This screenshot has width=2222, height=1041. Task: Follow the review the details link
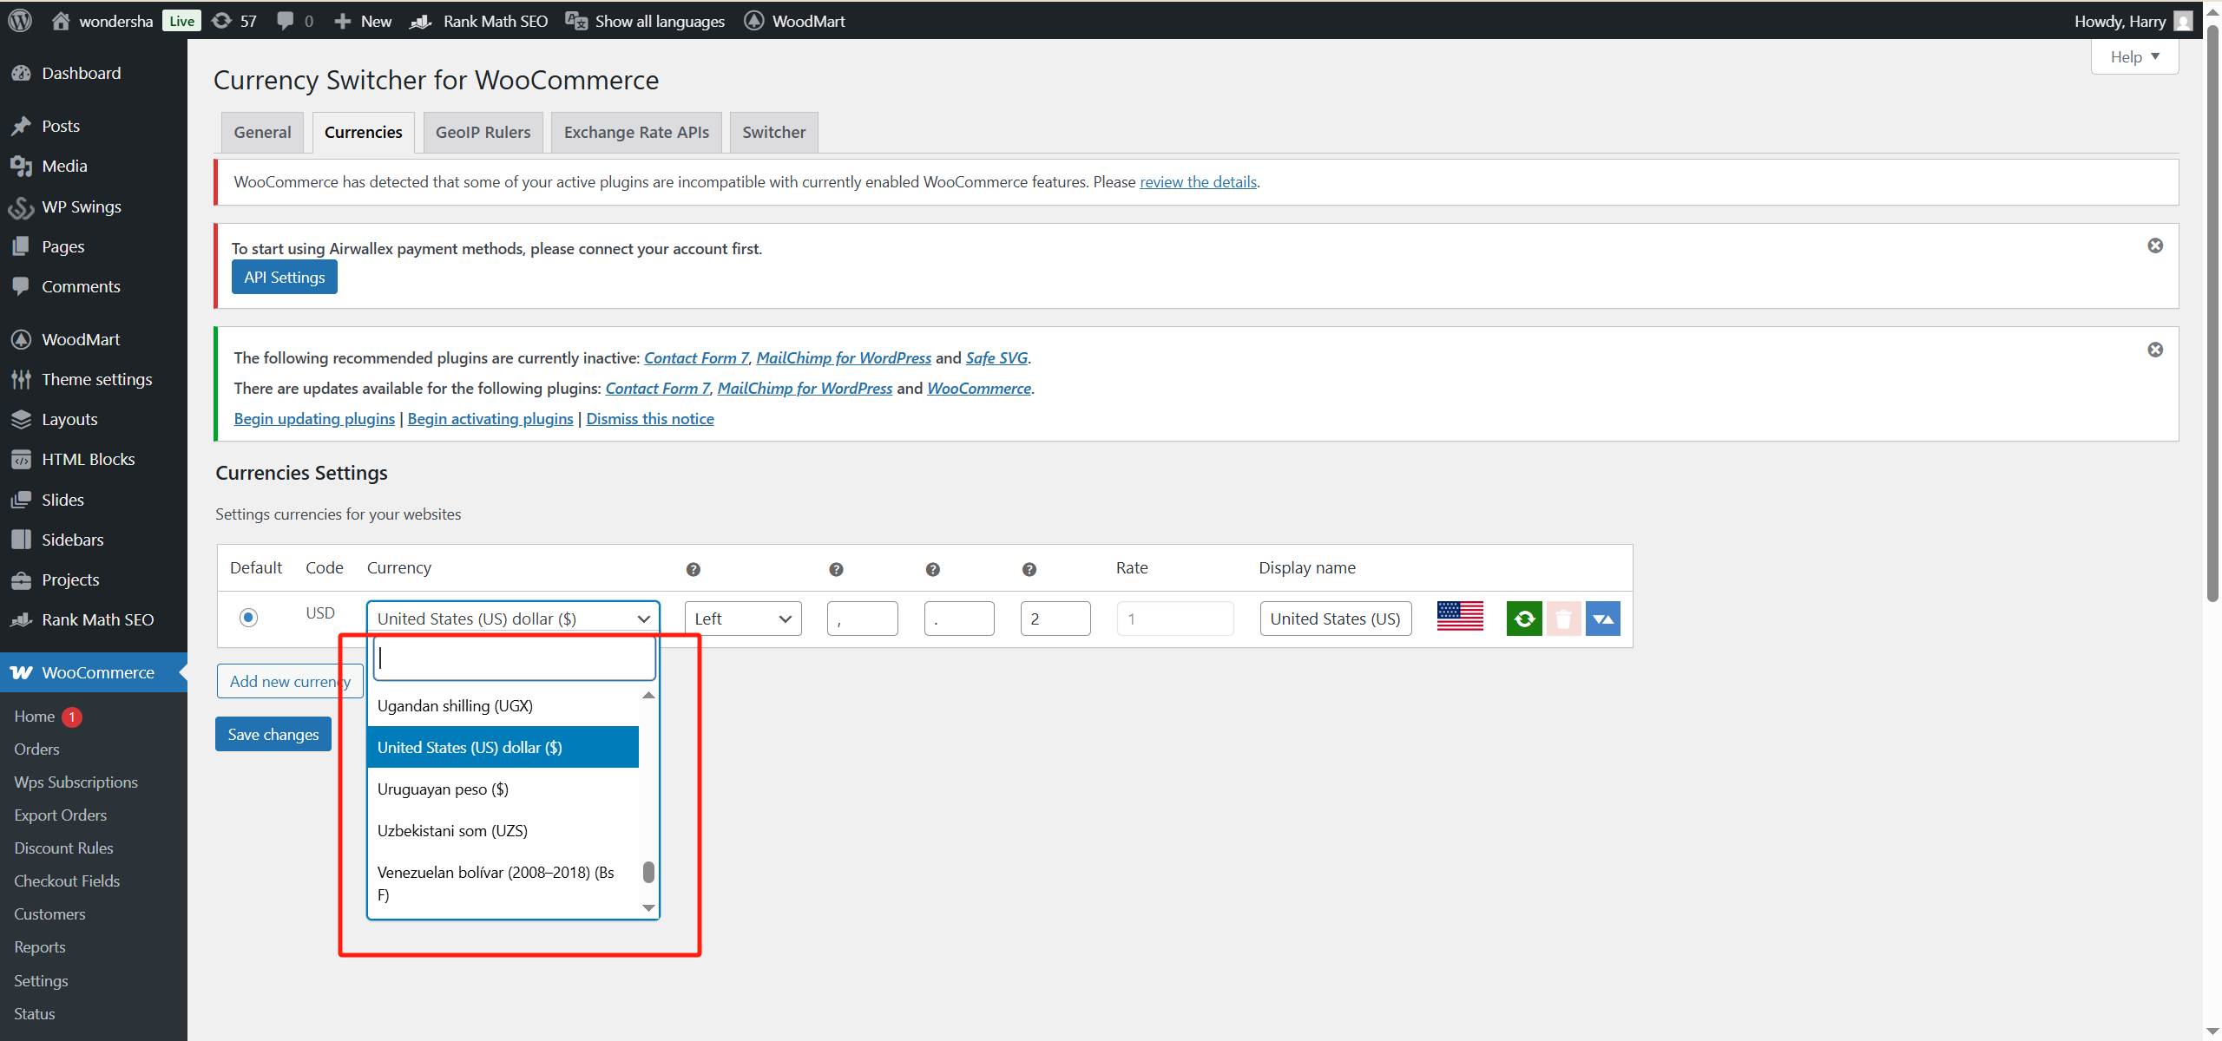(x=1198, y=181)
